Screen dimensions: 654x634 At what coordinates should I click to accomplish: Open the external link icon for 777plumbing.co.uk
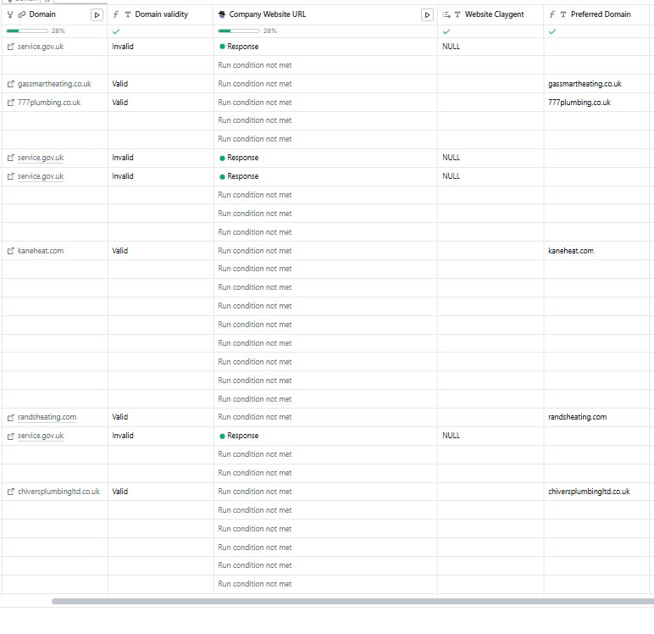coord(11,103)
